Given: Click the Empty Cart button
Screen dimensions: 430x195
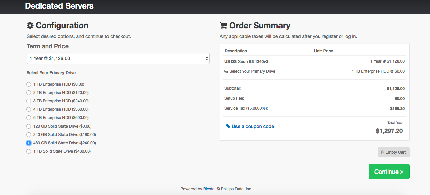Looking at the screenshot, I should pyautogui.click(x=393, y=152).
